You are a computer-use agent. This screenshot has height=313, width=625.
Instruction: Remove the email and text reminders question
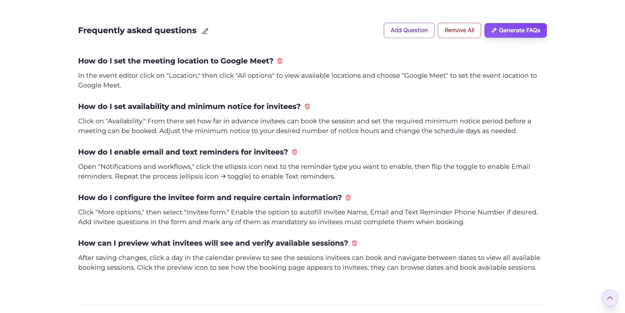pyautogui.click(x=295, y=152)
